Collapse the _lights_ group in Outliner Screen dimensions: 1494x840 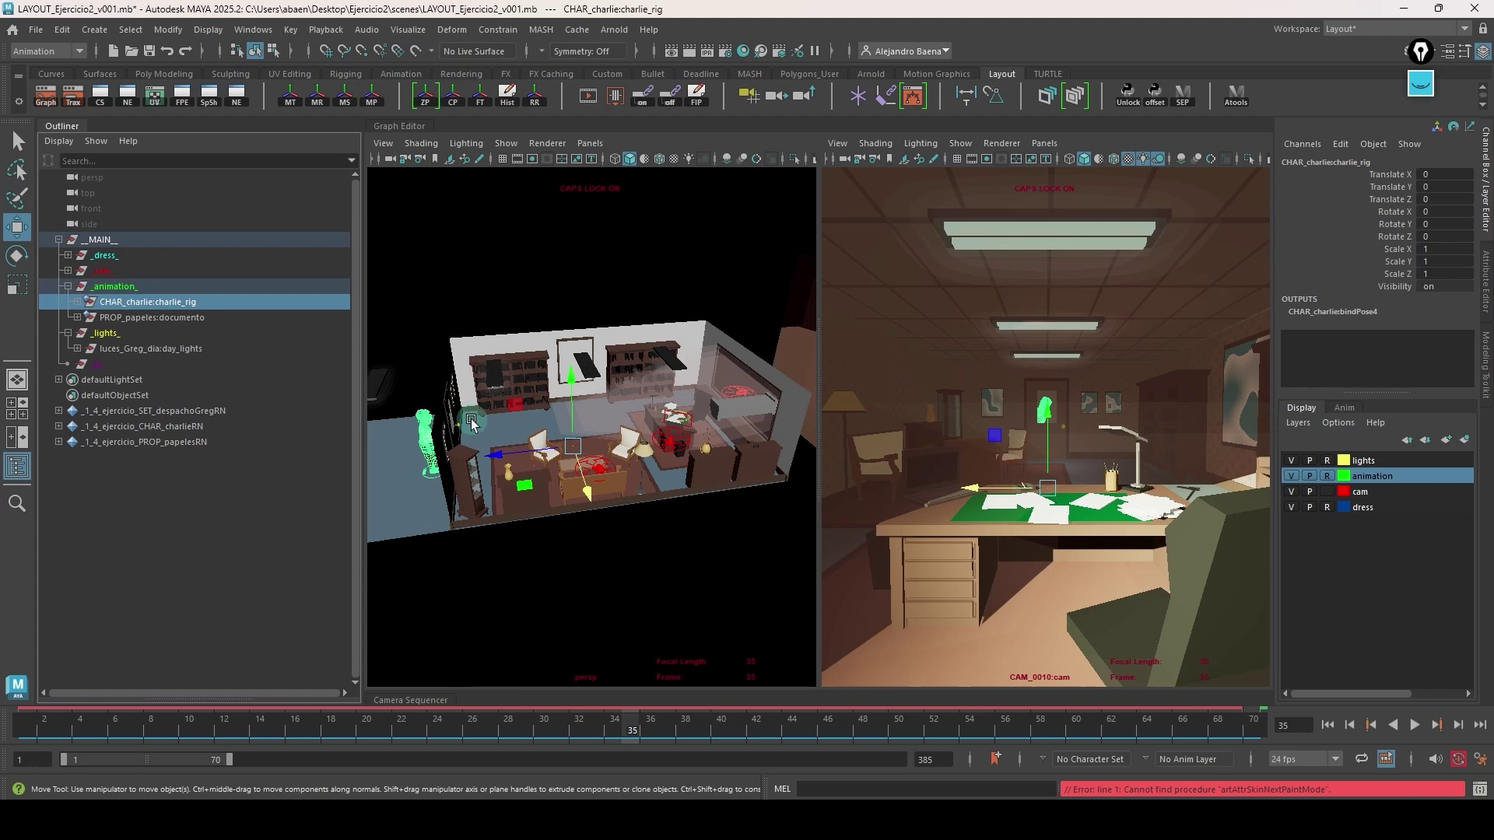68,333
